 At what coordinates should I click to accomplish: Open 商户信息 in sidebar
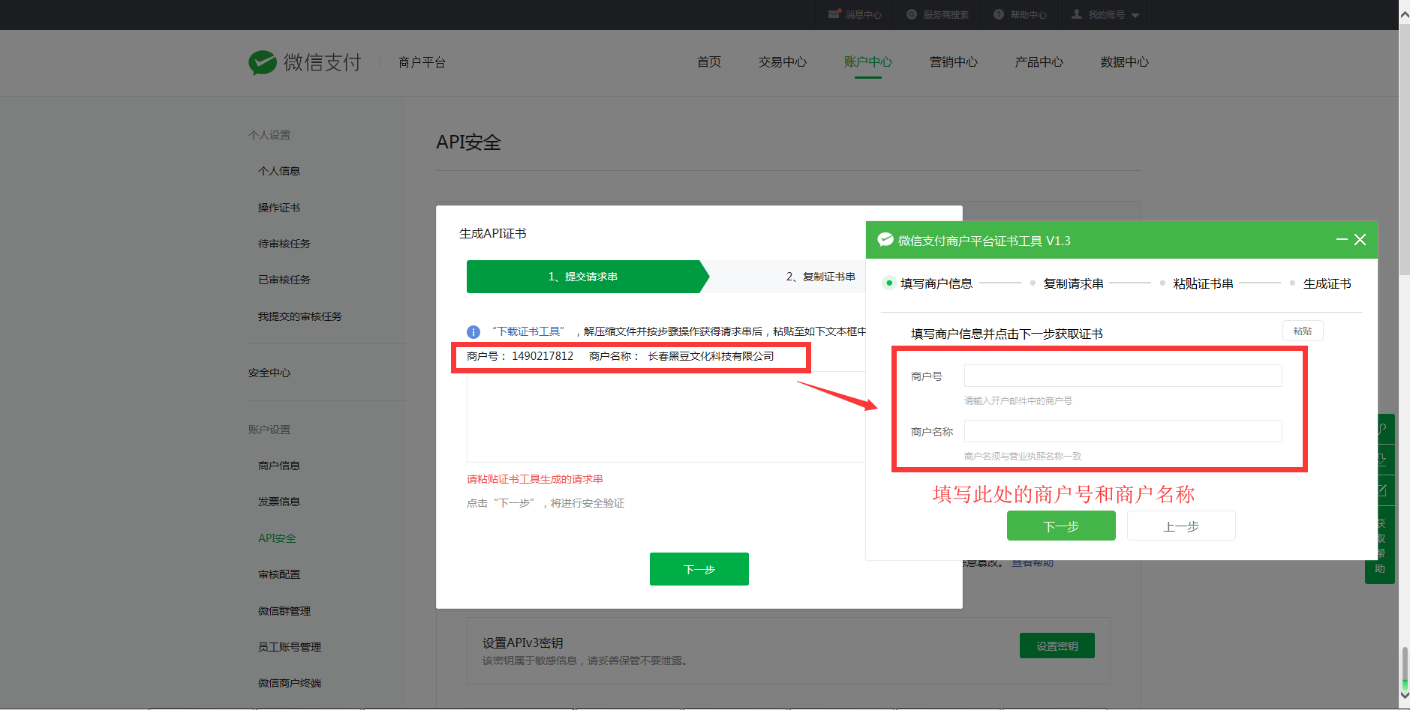pyautogui.click(x=279, y=466)
